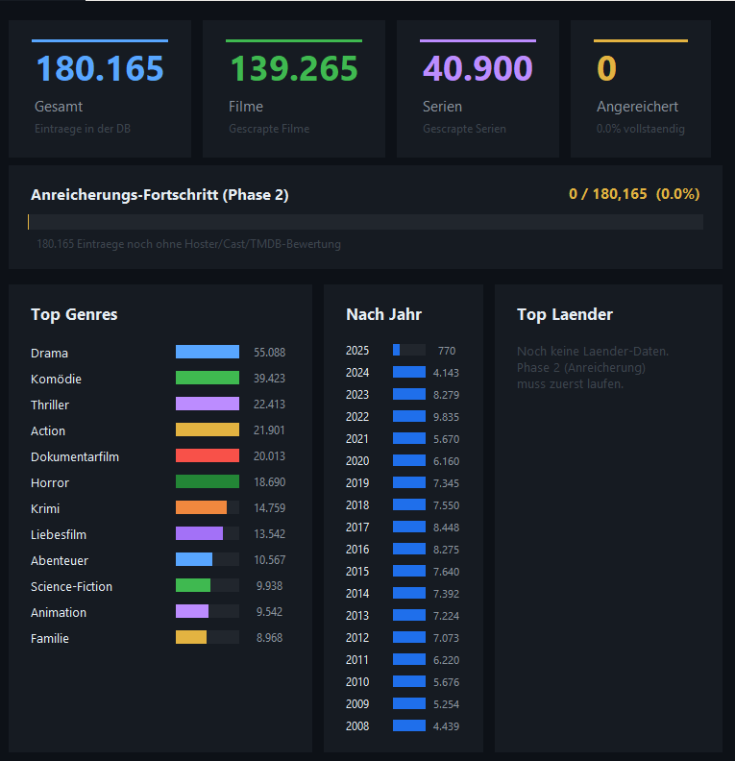Click the Angereichert 0 stat card
The height and width of the screenshot is (761, 735).
point(641,88)
